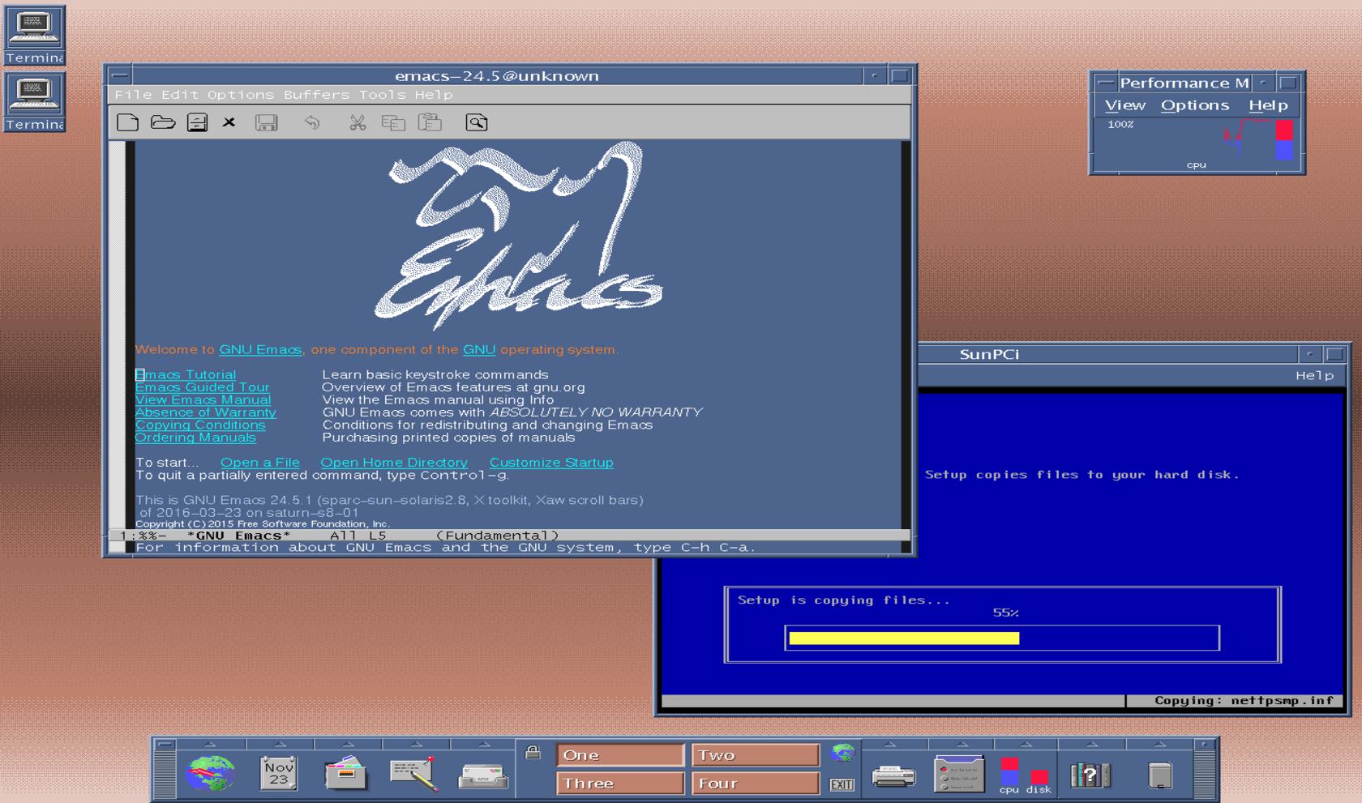
Task: Click the Open File folder icon in Emacs
Action: pos(163,122)
